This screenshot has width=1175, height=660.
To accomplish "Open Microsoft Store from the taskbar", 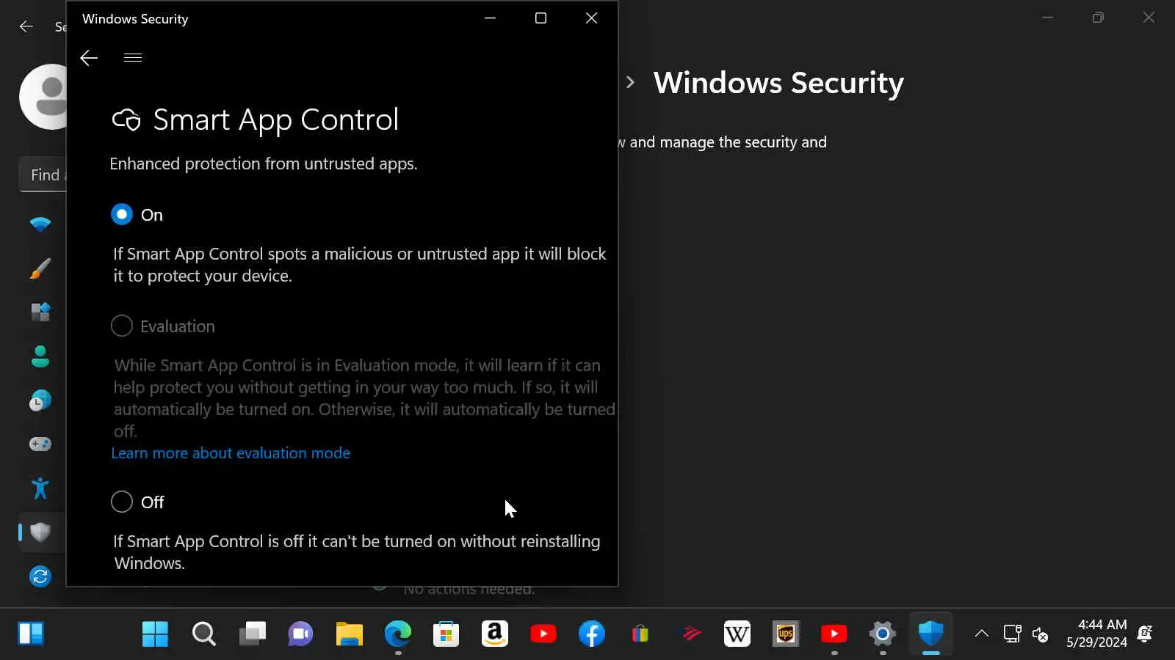I will (x=446, y=634).
